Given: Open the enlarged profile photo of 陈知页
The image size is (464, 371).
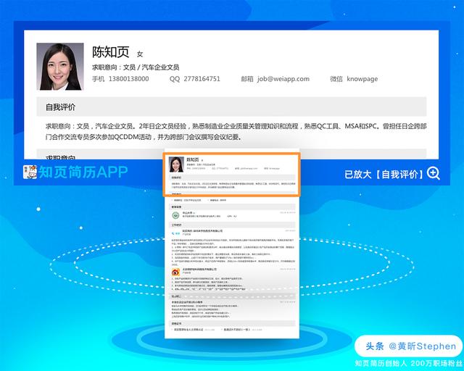Looking at the screenshot, I should click(60, 67).
